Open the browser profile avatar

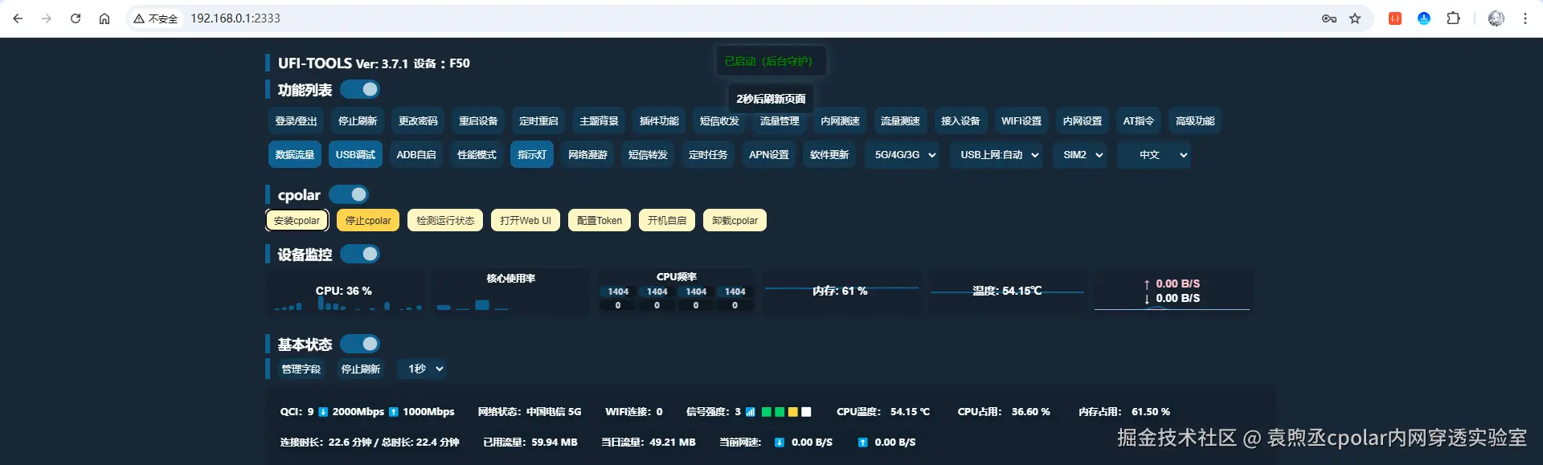tap(1496, 18)
